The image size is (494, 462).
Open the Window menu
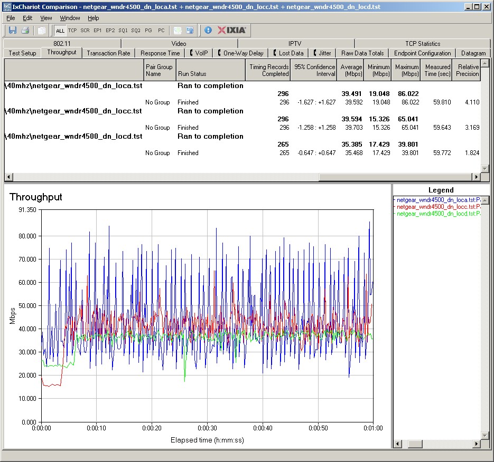[x=70, y=18]
